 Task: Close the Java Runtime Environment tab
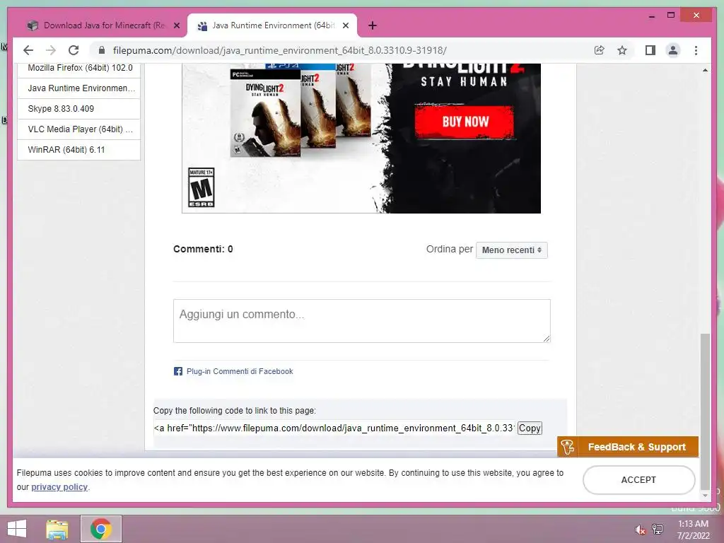pos(345,26)
